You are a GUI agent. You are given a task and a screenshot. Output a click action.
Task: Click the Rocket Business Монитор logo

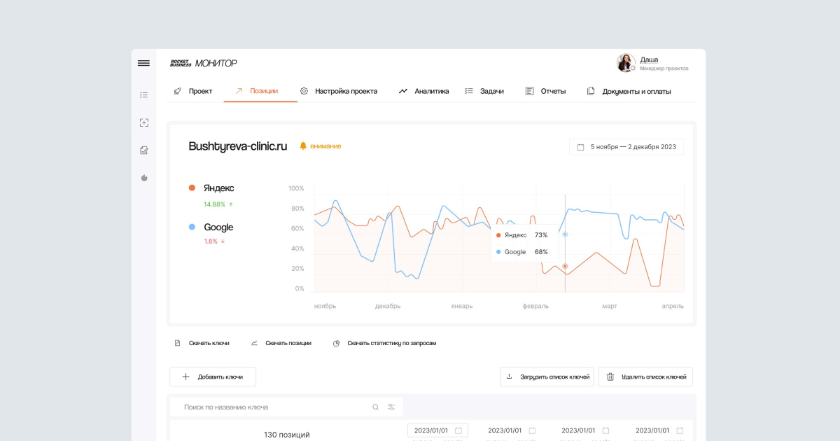point(204,63)
